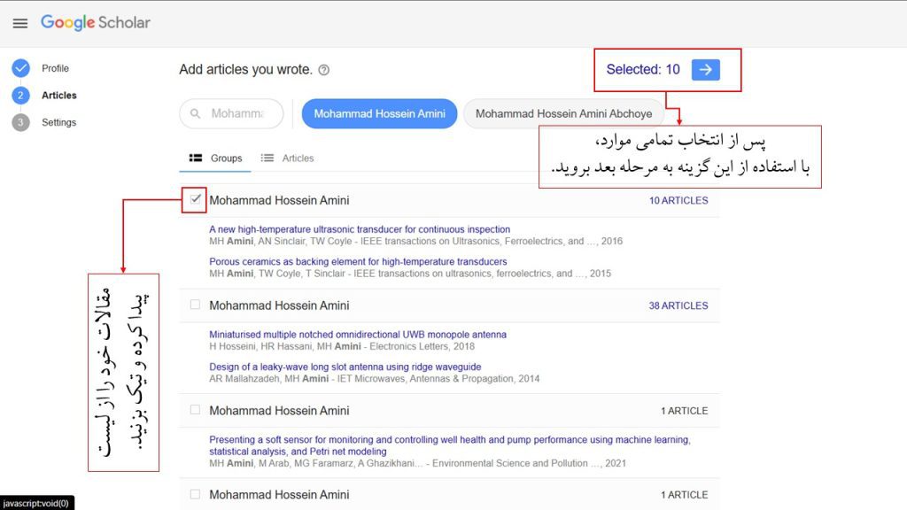Click the step 3 Settings circle indicator

(x=20, y=122)
